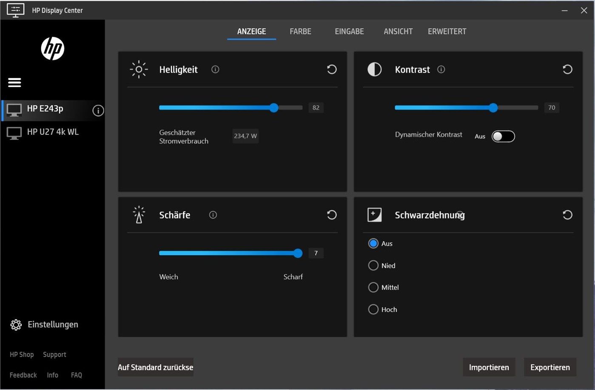Reset Helligkeit to default
Image resolution: width=595 pixels, height=390 pixels.
(x=332, y=69)
